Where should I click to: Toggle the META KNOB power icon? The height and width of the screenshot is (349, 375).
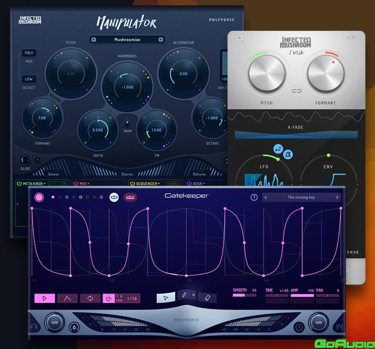[x=19, y=183]
